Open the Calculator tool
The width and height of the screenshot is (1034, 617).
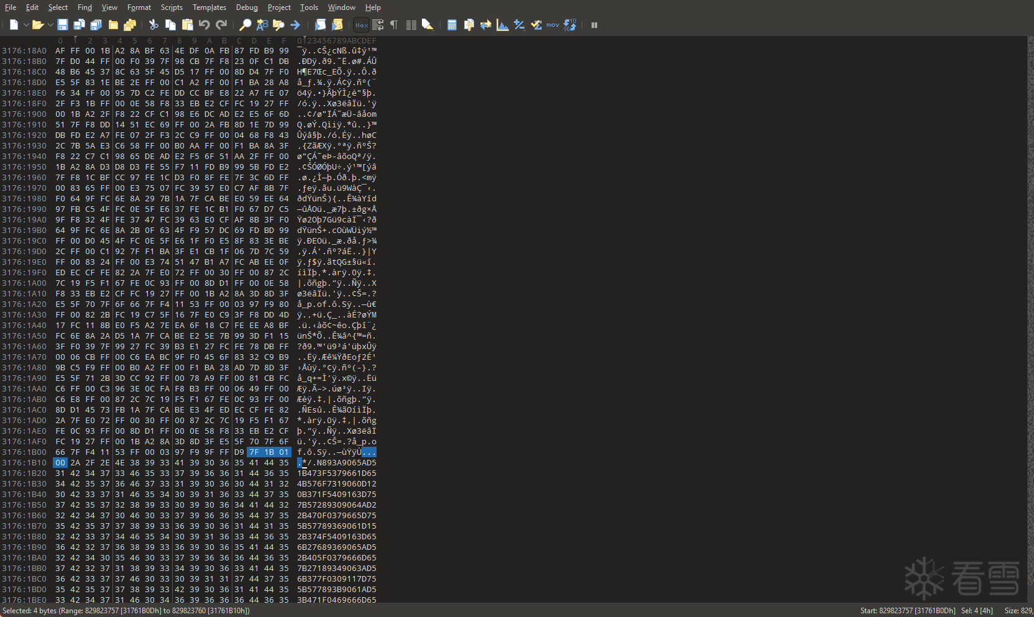[452, 25]
